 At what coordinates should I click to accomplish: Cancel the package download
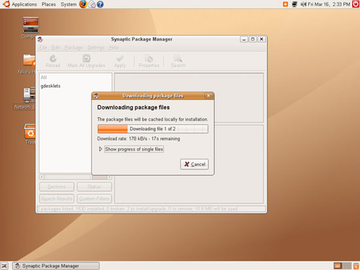(194, 164)
